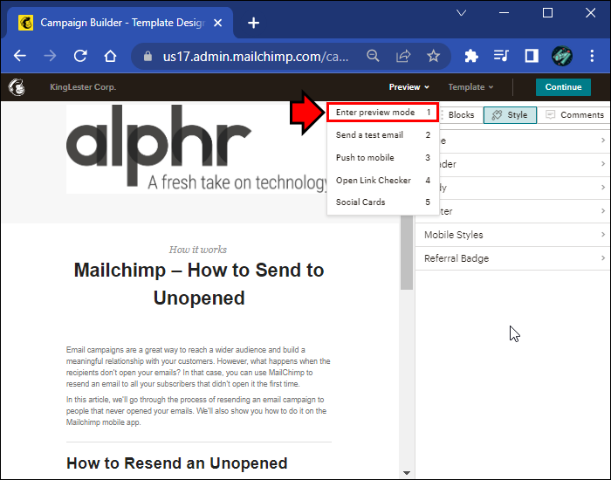Viewport: 611px width, 480px height.
Task: Toggle the browser side panel icon
Action: pyautogui.click(x=532, y=56)
